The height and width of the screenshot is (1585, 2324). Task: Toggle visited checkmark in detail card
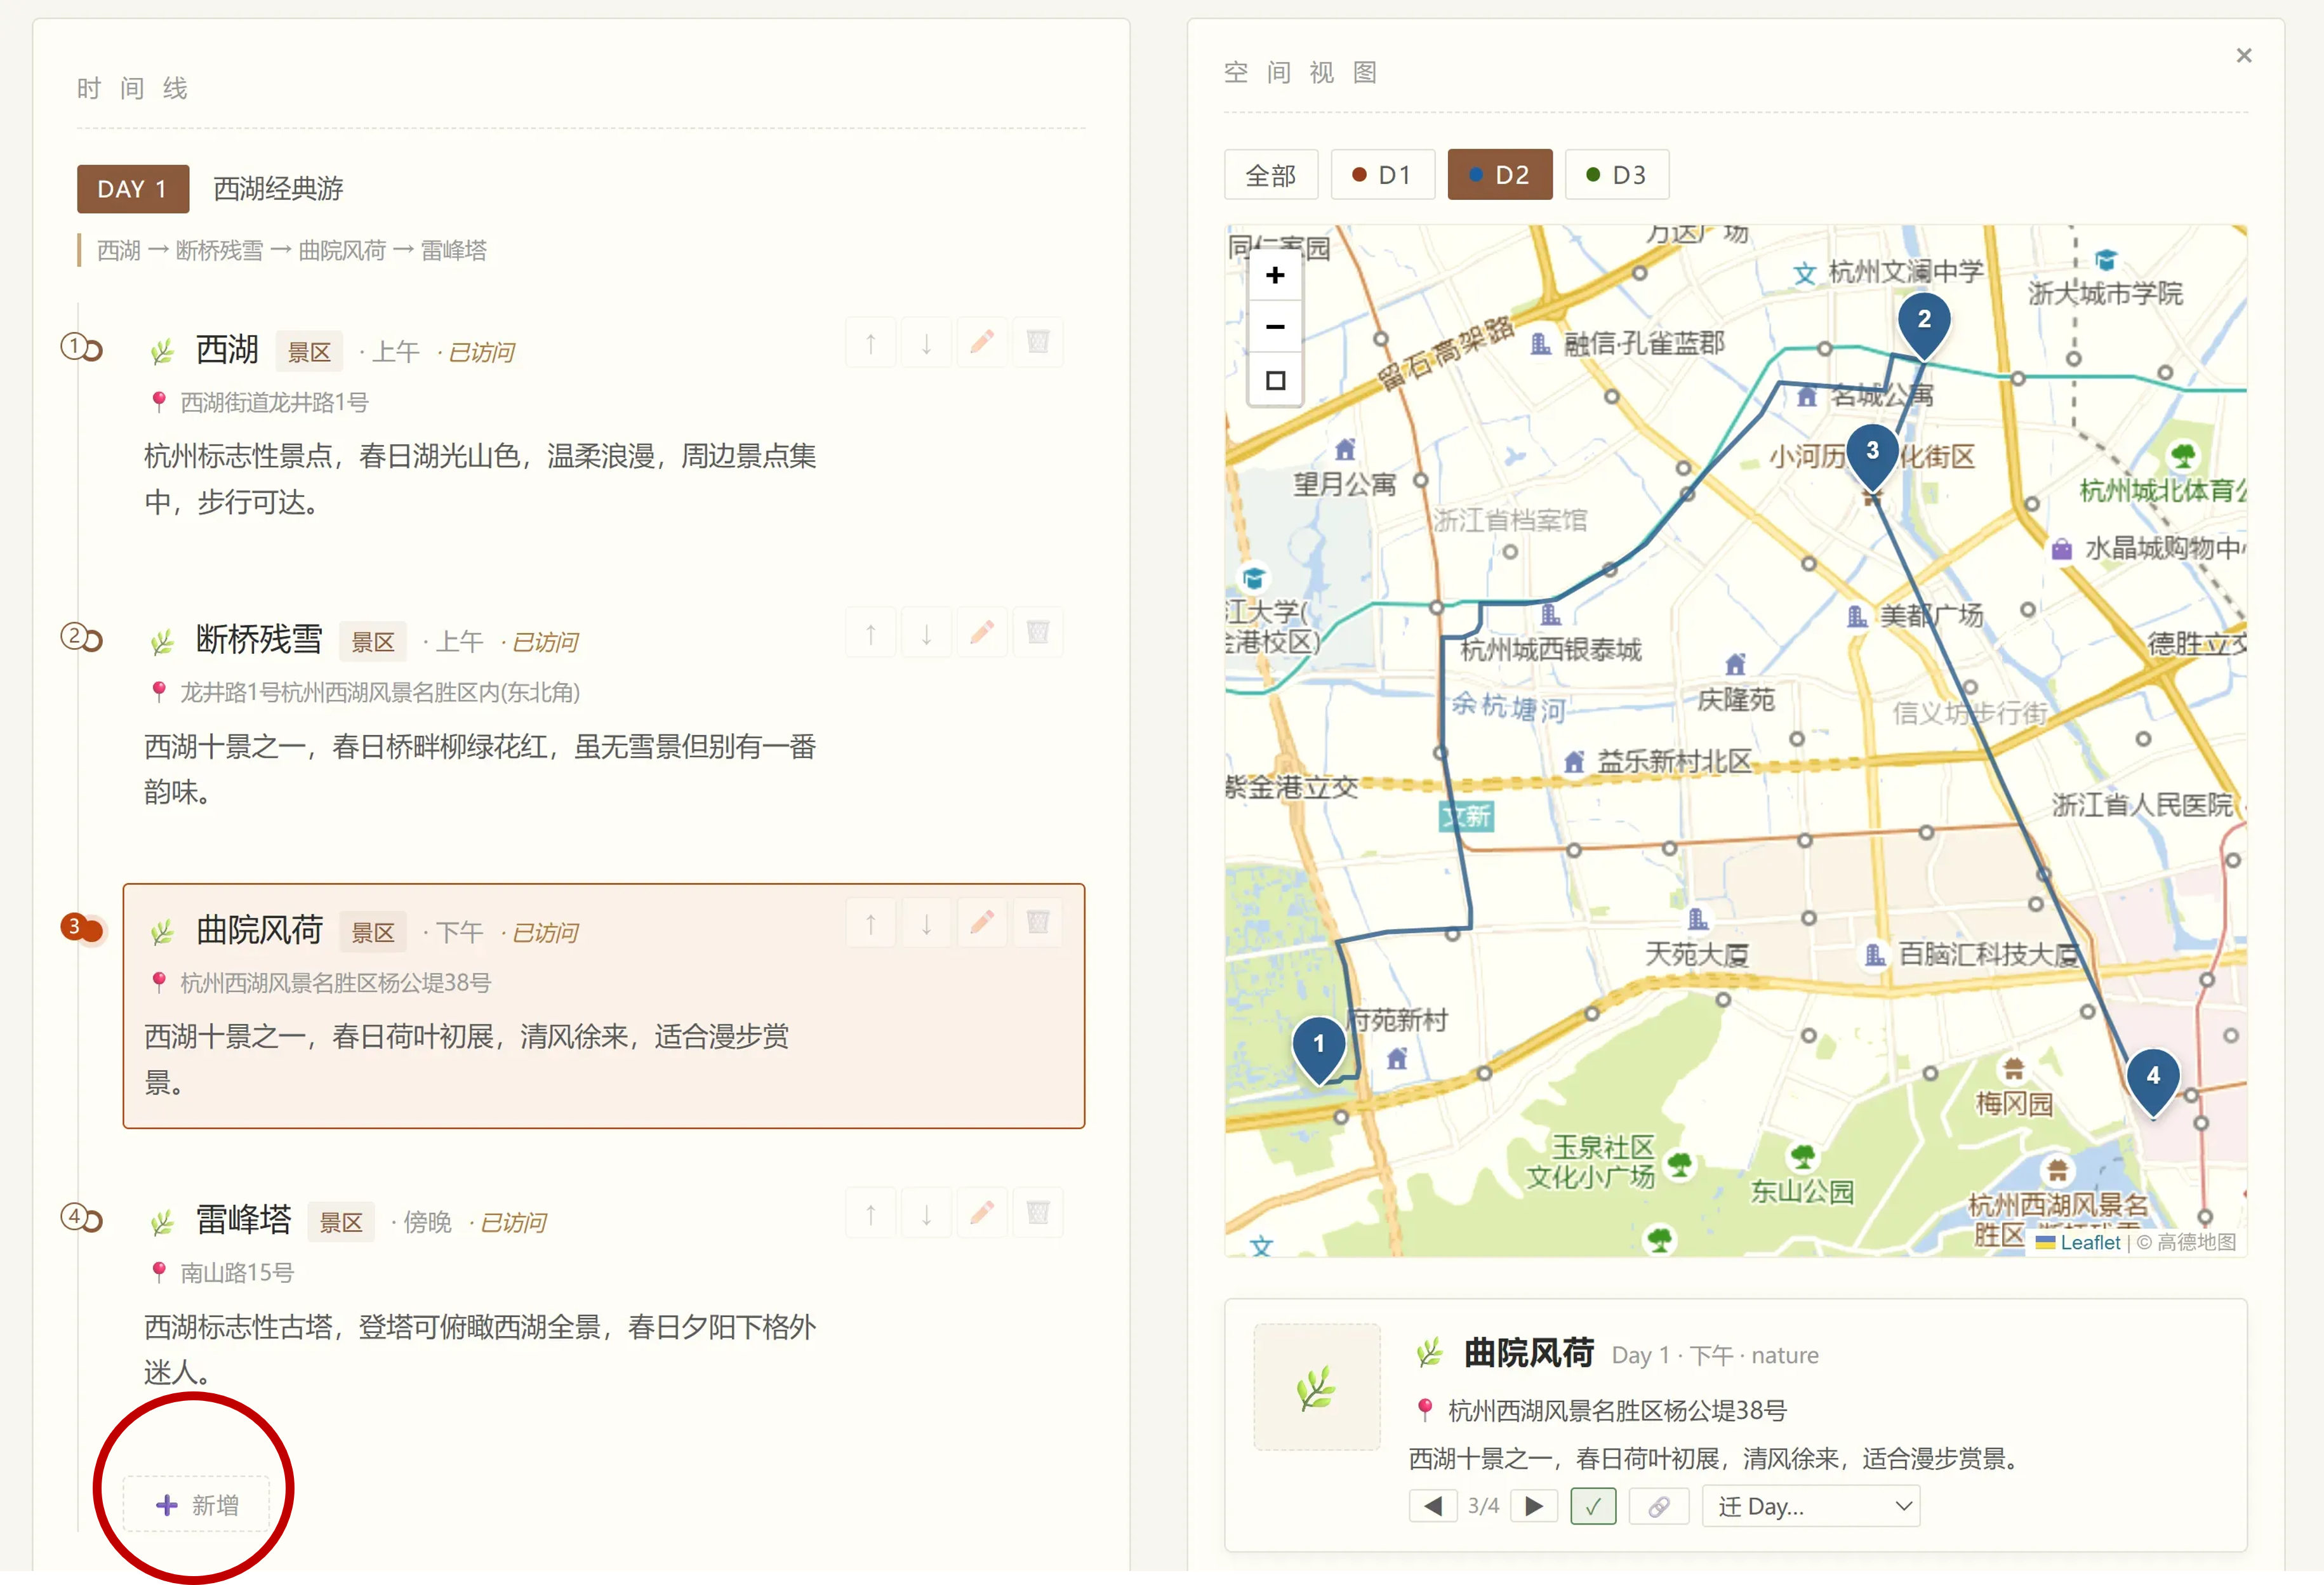pyautogui.click(x=1593, y=1506)
